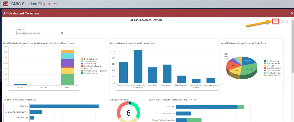The height and width of the screenshot is (122, 294).
Task: Toggle Zylker Electronics legend in stacked chart
Action: tap(89, 59)
